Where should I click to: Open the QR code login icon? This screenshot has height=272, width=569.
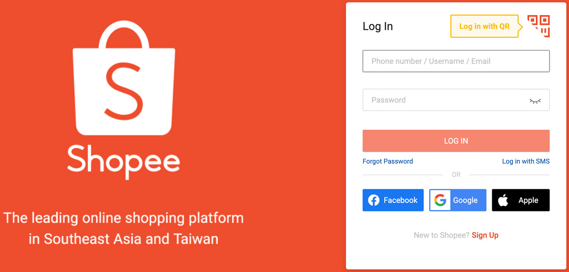click(539, 26)
